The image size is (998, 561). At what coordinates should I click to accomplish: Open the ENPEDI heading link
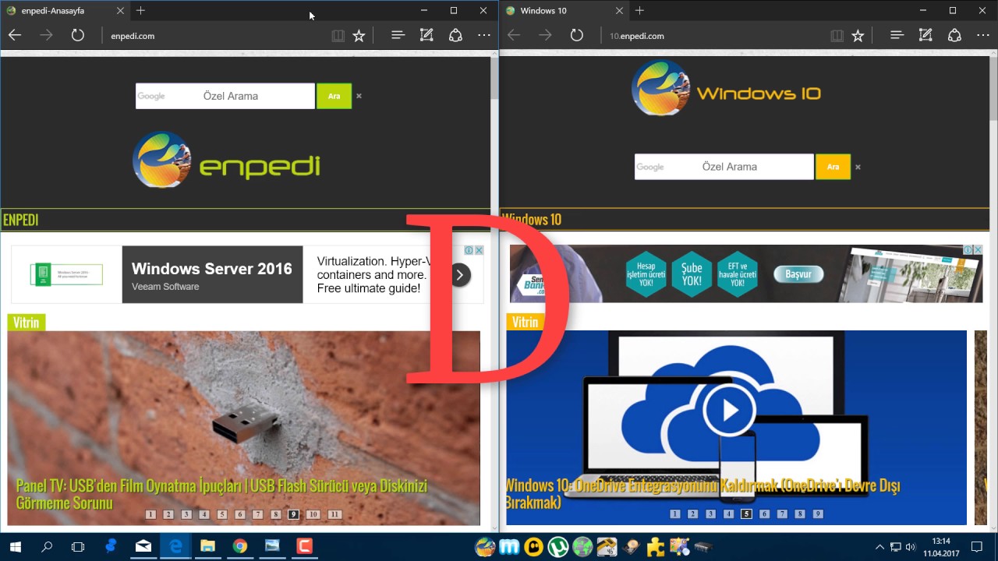tap(21, 220)
